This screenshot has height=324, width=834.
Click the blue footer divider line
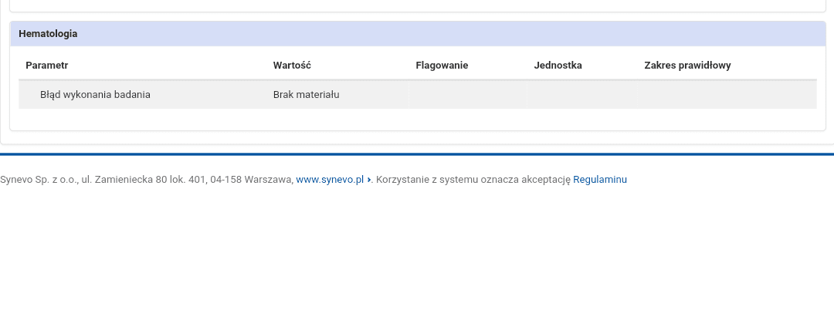coord(417,154)
